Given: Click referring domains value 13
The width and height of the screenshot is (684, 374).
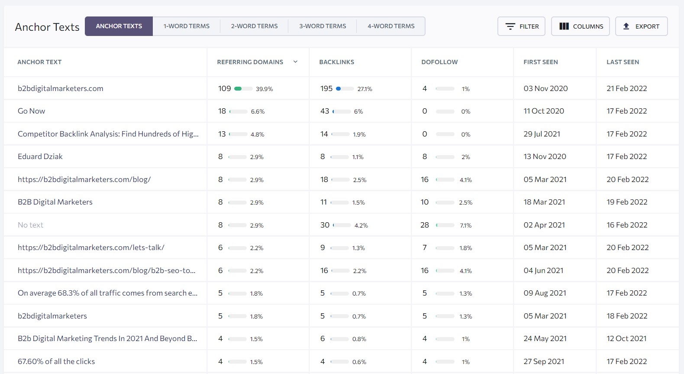Looking at the screenshot, I should (x=222, y=134).
